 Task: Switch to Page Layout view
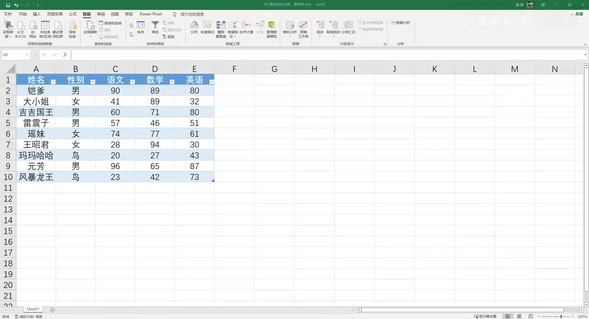(520, 316)
